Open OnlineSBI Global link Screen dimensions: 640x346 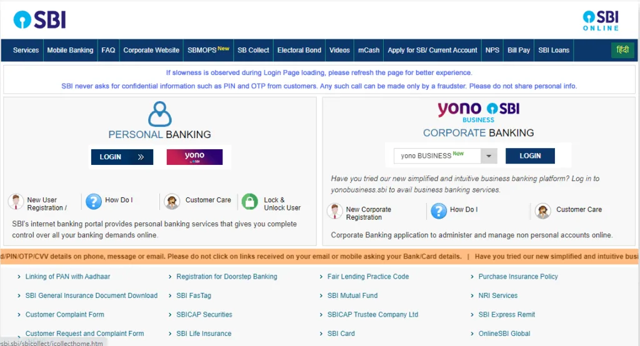(x=504, y=334)
